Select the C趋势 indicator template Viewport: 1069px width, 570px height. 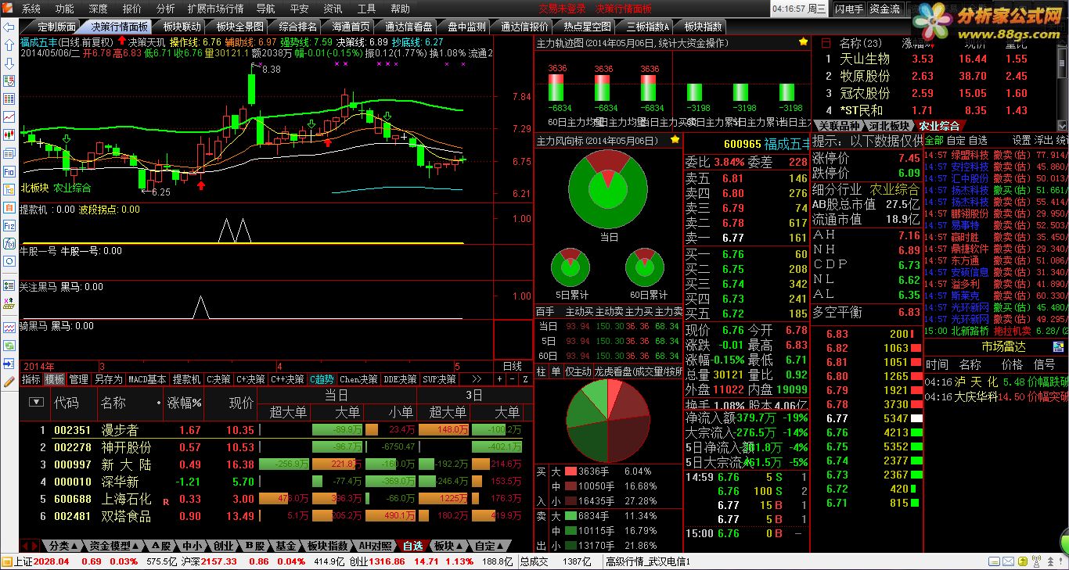(321, 379)
